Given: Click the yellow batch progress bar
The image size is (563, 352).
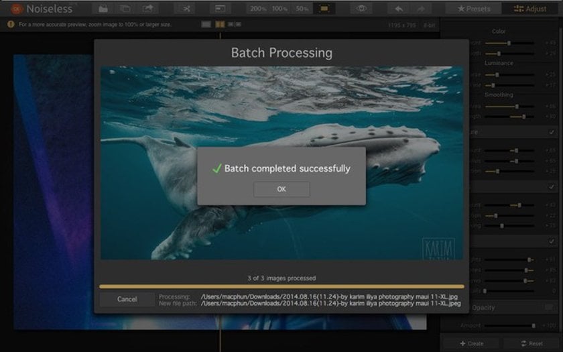Looking at the screenshot, I should (281, 287).
